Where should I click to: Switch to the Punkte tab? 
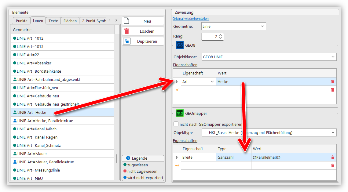21,21
